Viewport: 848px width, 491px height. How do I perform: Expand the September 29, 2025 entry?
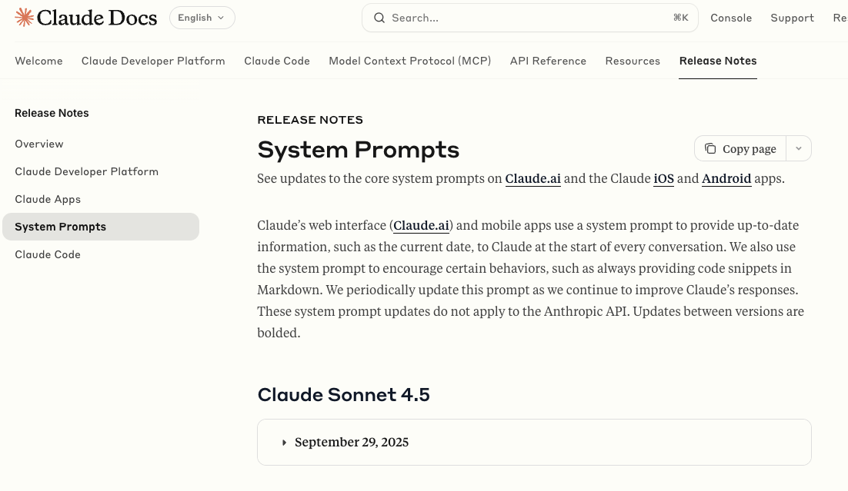tap(285, 442)
